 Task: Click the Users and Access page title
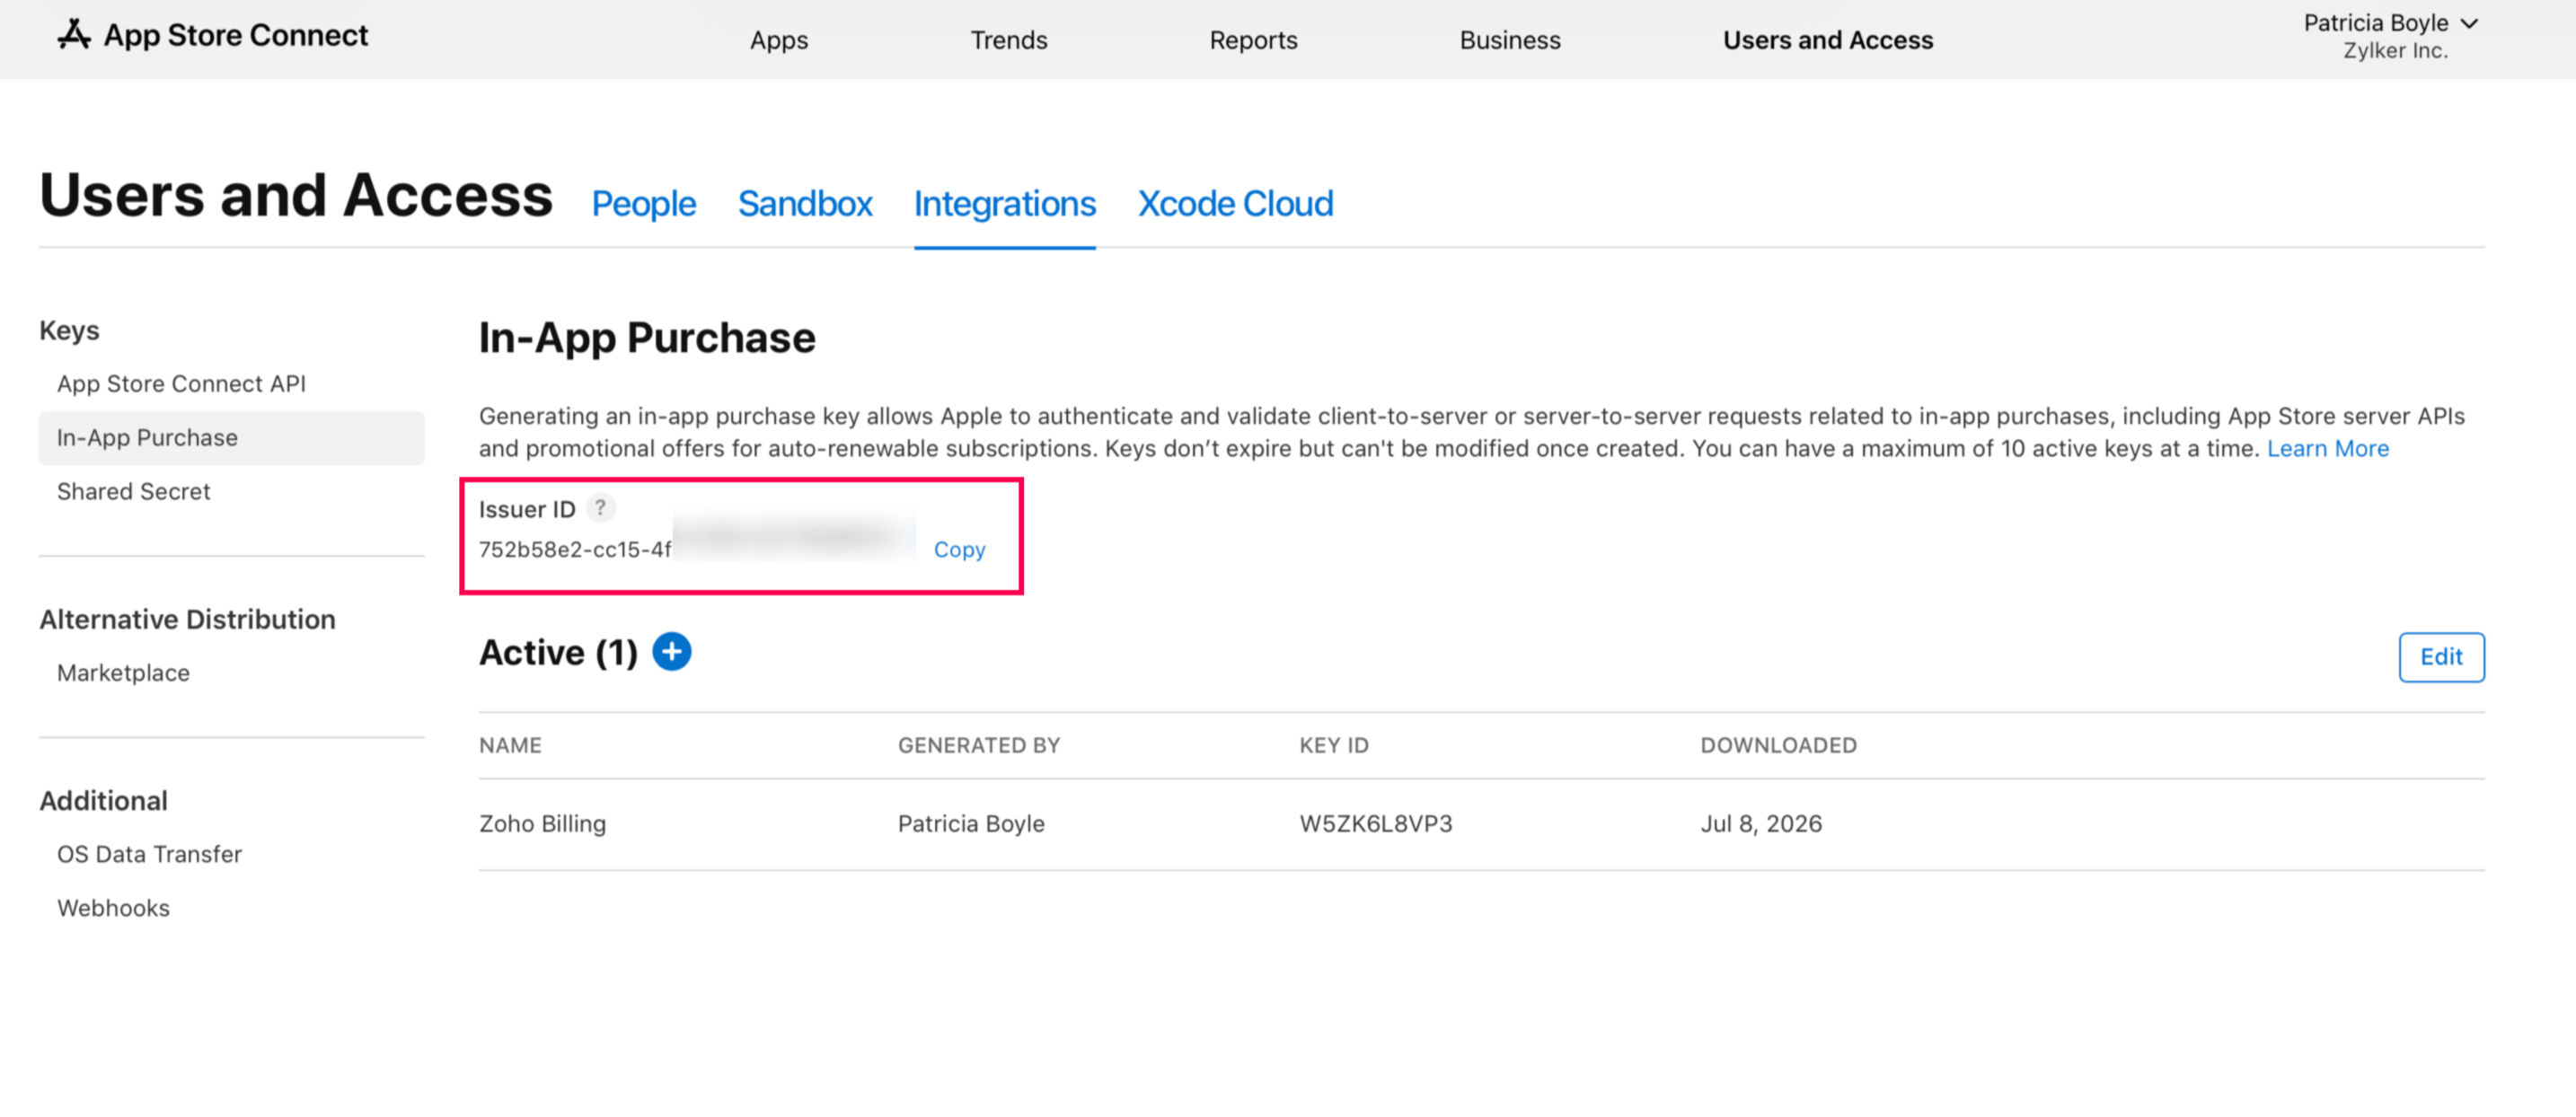296,195
